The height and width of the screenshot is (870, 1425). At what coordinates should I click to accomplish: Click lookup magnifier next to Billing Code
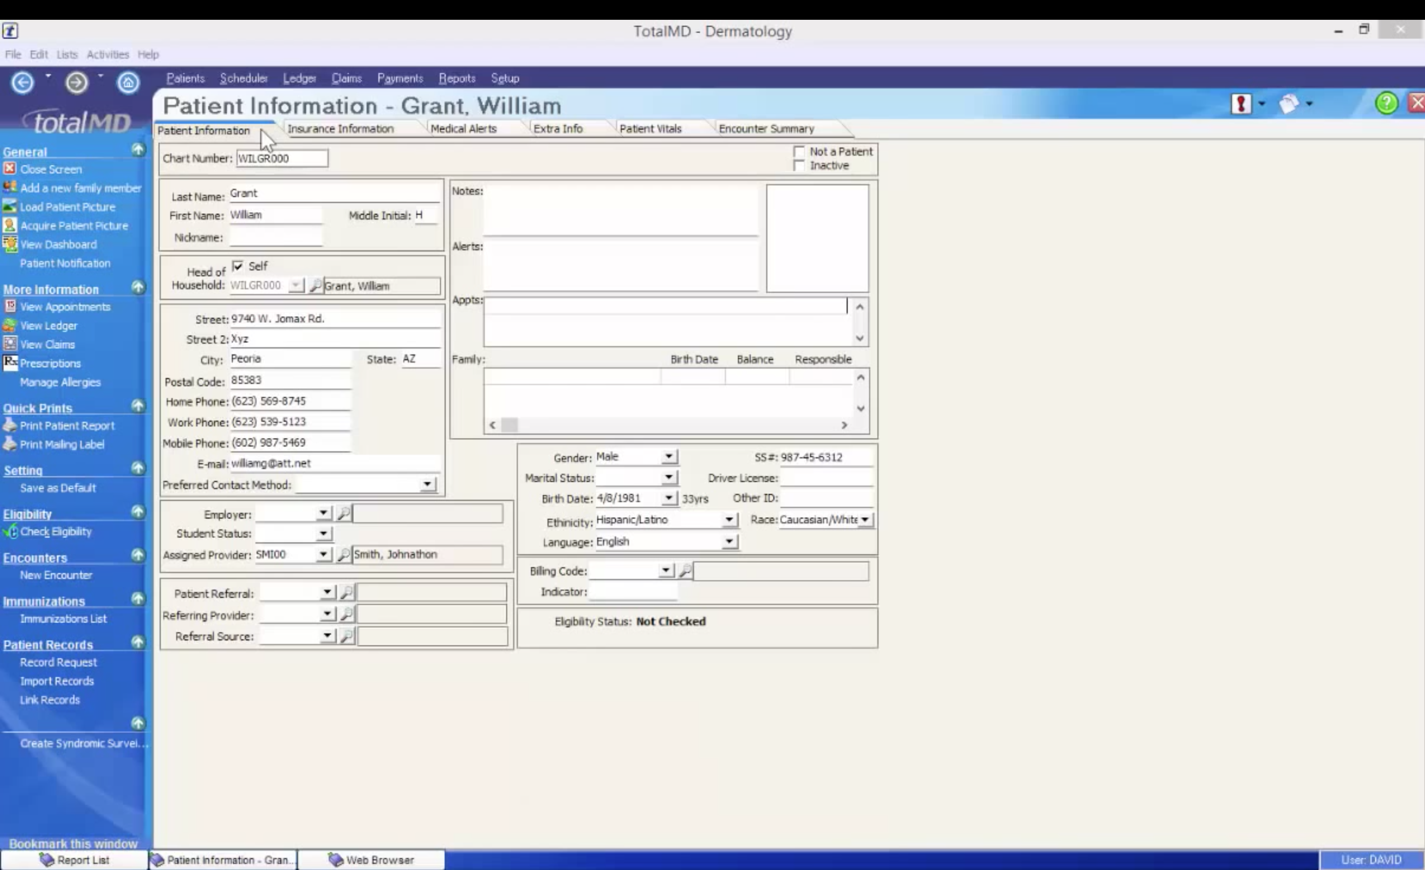click(x=685, y=571)
